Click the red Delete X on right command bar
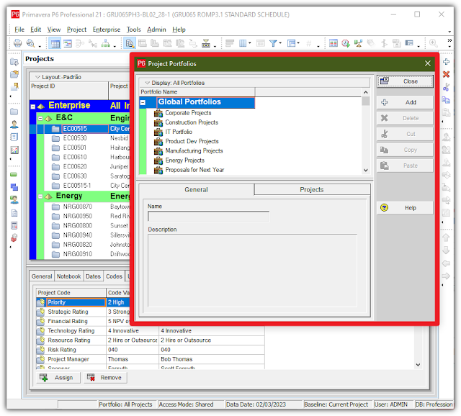461x416 pixels. [x=447, y=74]
